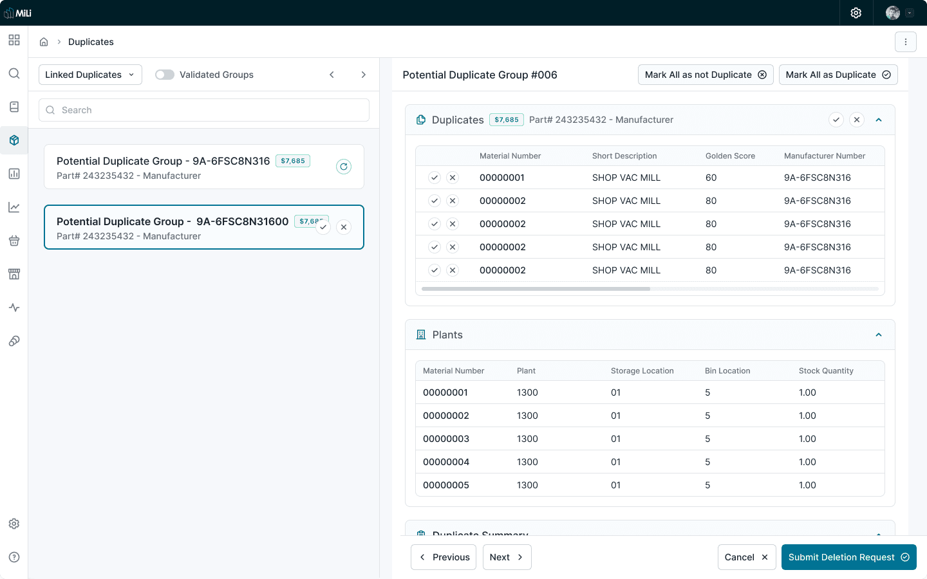
Task: Open the line graph analytics icon in sidebar
Action: coord(14,207)
